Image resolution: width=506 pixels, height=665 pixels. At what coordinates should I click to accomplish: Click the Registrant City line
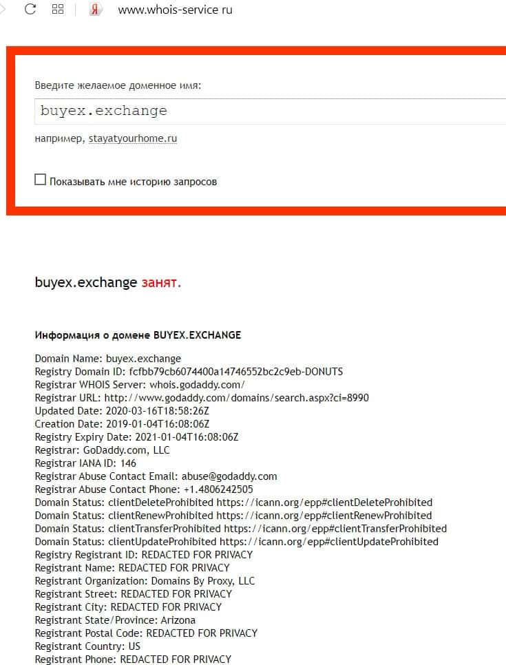[x=128, y=608]
